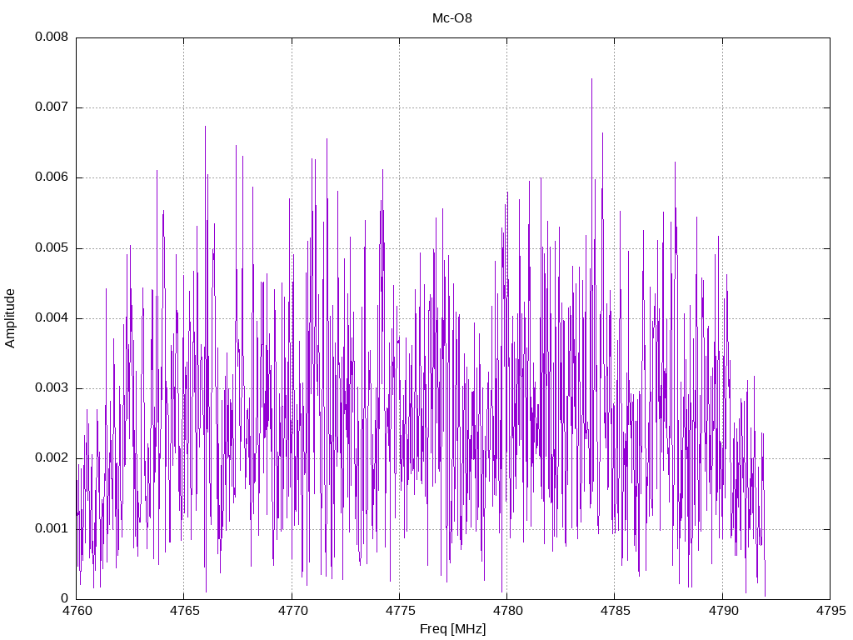Click the plot title Mc-O8

coord(452,18)
